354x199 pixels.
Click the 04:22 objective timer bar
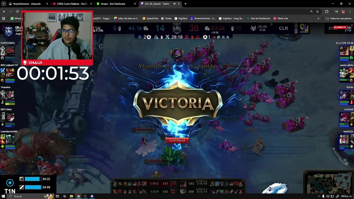tap(33, 179)
